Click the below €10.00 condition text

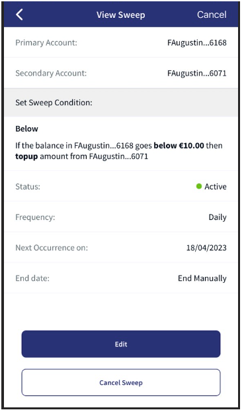(179, 145)
